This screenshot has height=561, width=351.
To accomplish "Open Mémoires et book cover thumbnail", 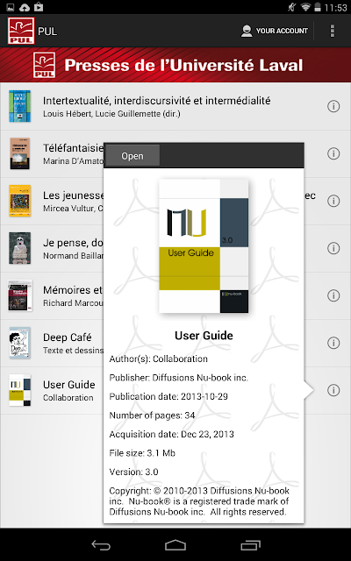I will point(19,295).
